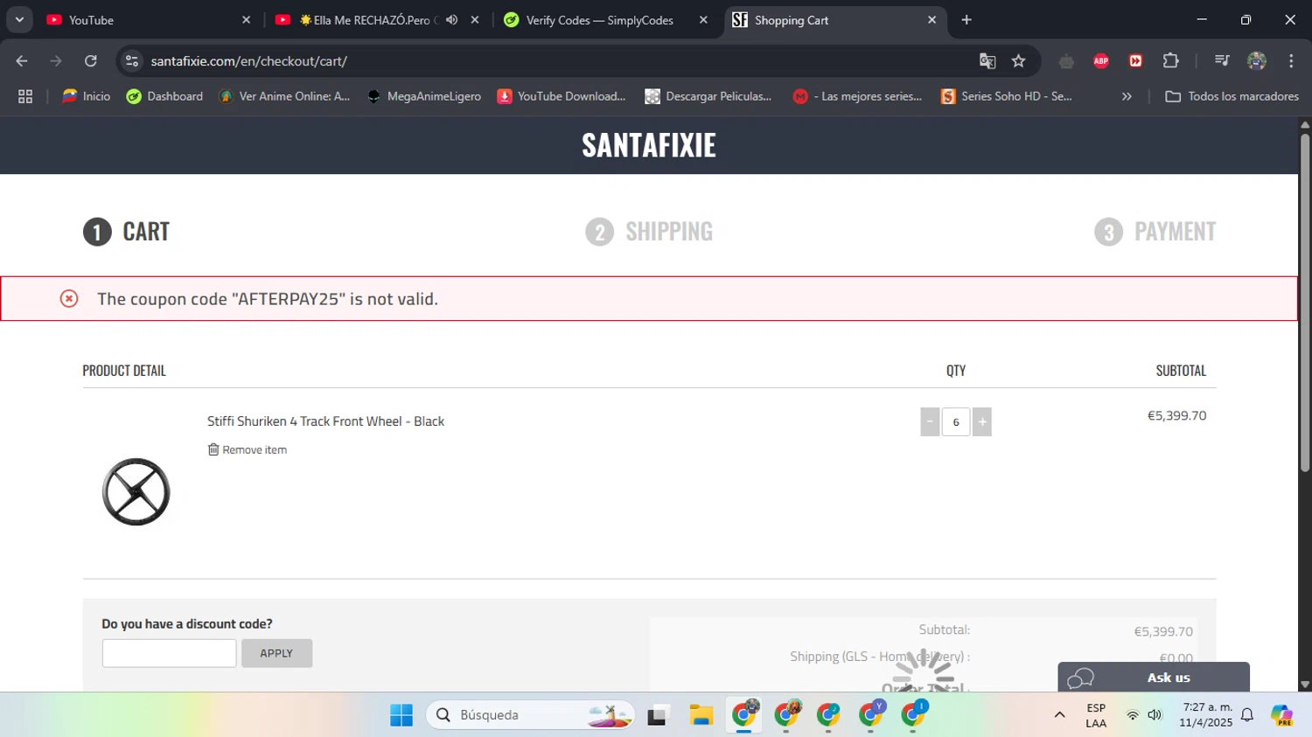Click the Búsqueda taskbar search box
The height and width of the screenshot is (737, 1312).
pyautogui.click(x=530, y=715)
